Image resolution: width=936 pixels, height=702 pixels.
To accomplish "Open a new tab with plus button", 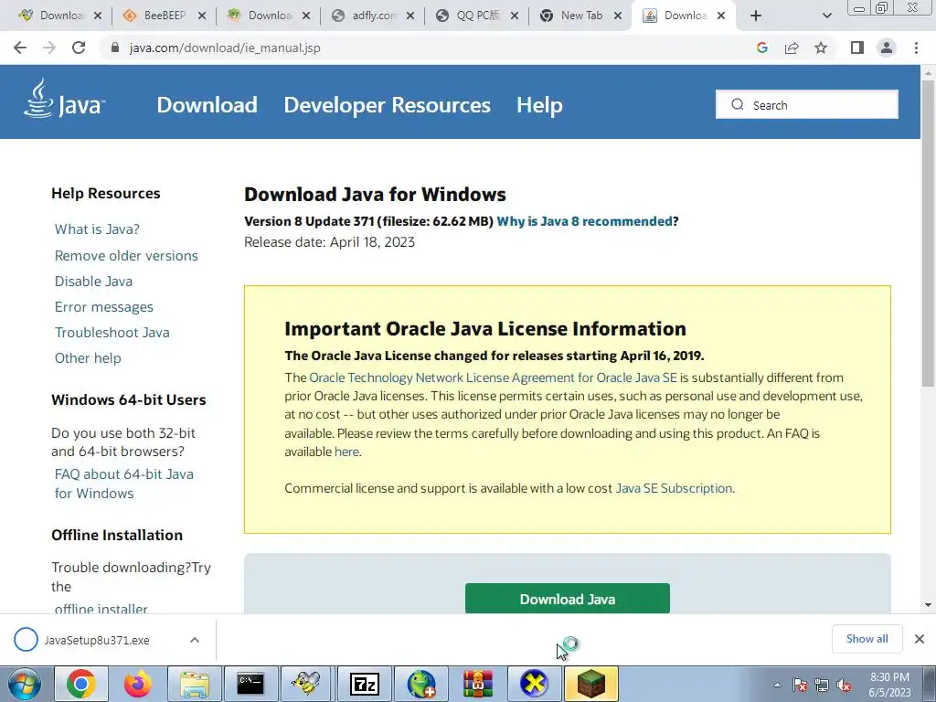I will tap(756, 16).
